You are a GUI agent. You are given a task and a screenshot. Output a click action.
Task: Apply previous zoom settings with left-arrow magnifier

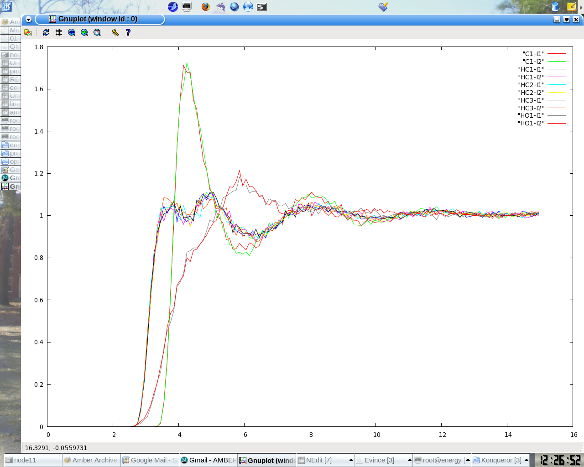[x=72, y=32]
